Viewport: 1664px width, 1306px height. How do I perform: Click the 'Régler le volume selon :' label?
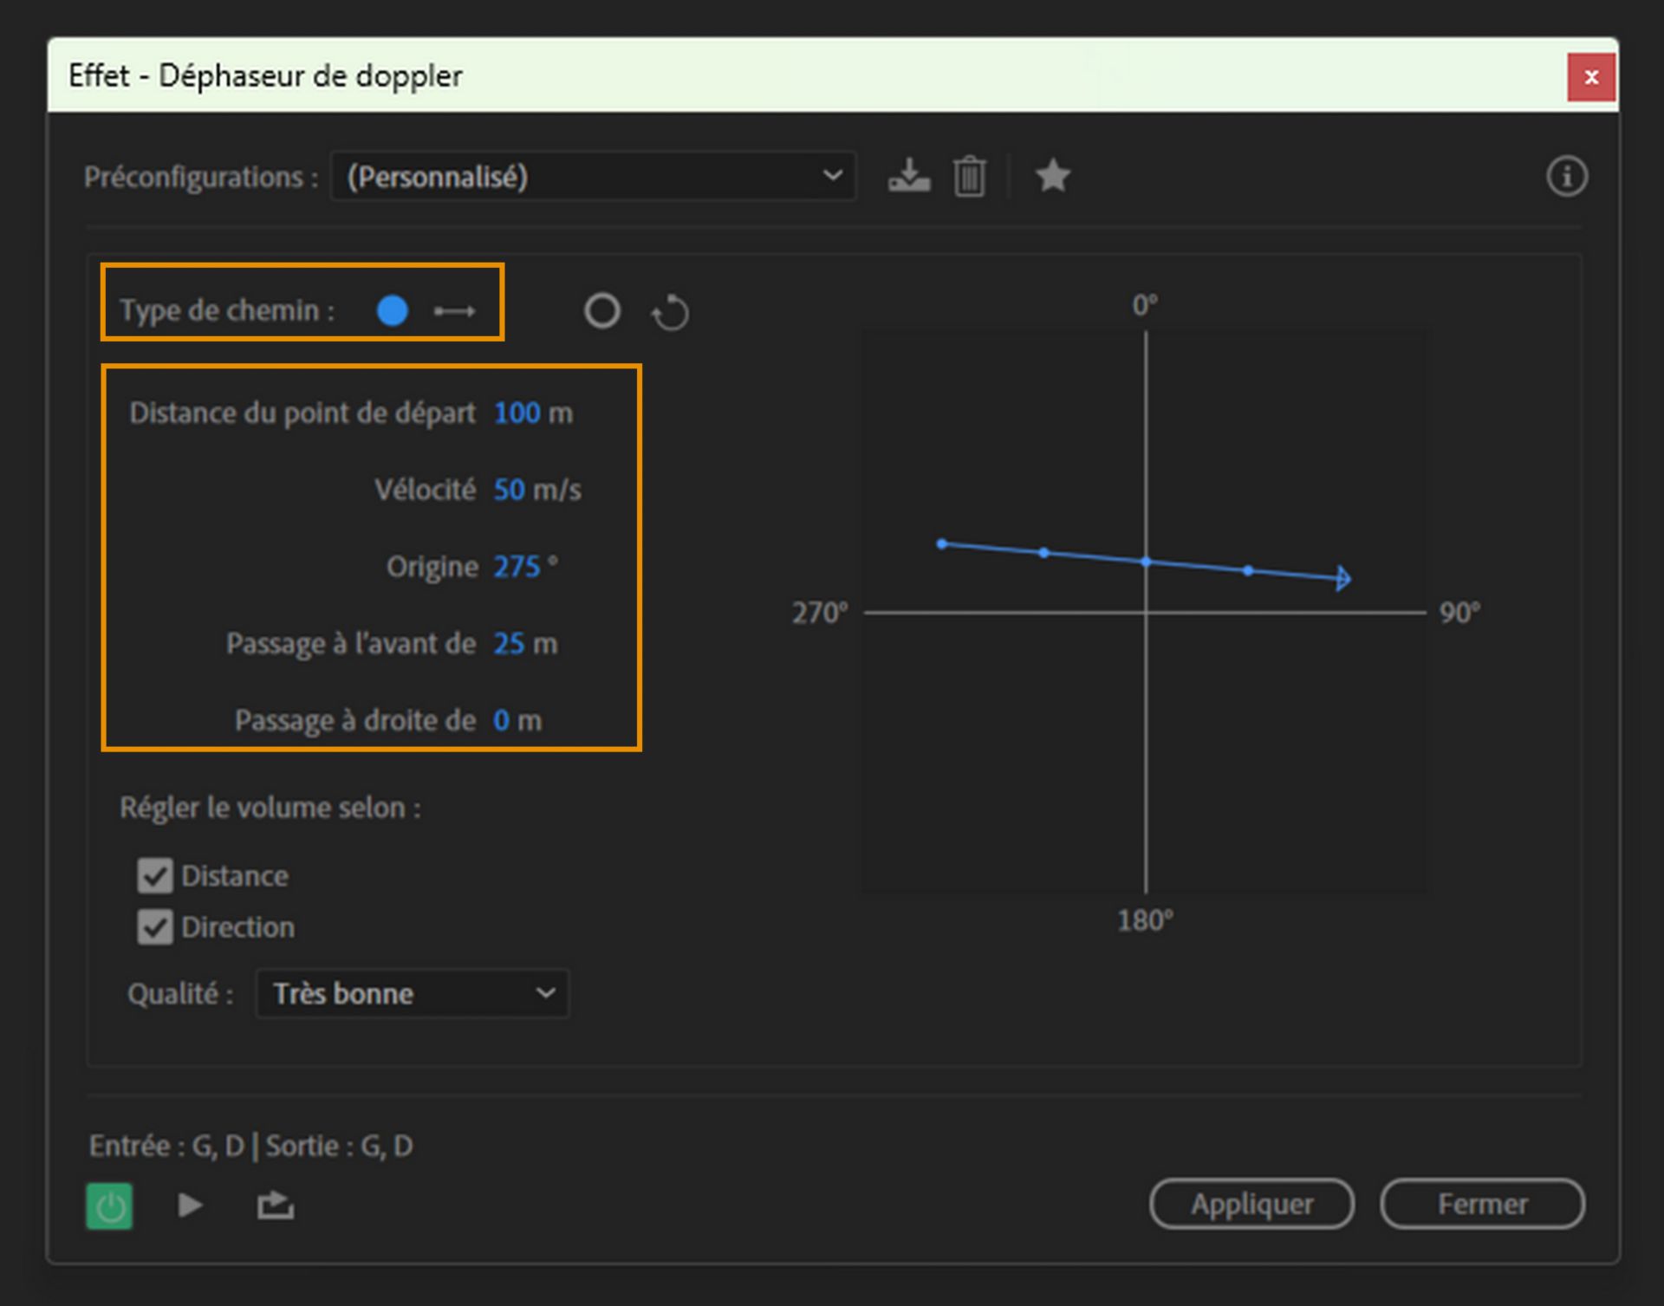[x=270, y=808]
